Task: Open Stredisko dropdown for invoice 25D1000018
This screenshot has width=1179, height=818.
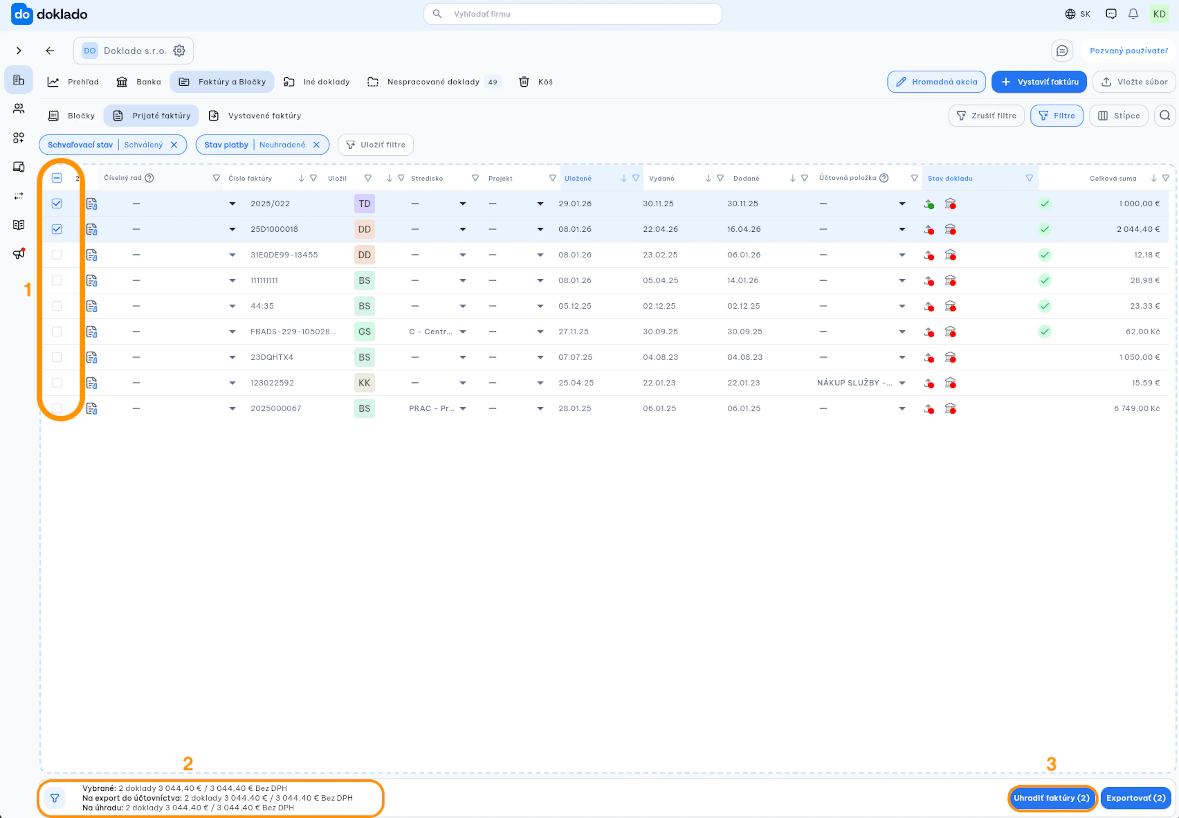Action: click(463, 230)
